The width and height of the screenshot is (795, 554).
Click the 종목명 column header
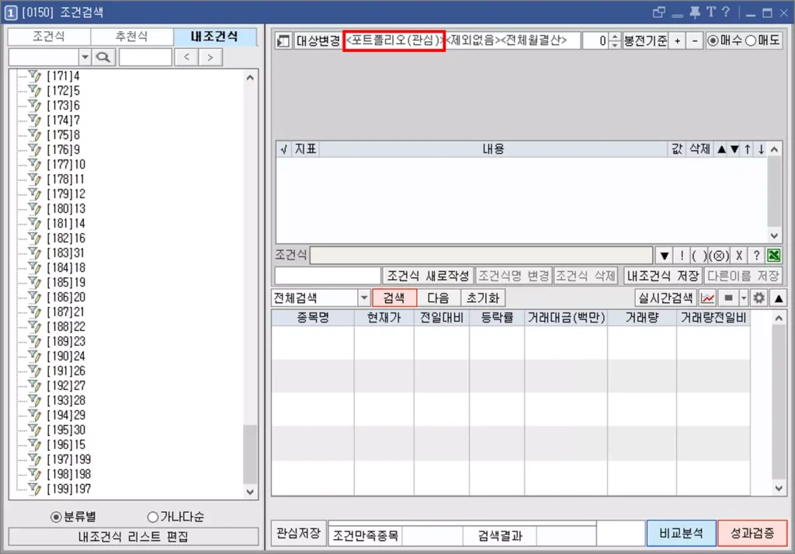[x=313, y=318]
